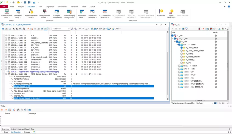Select the Analysis desktop tab at bottom
This screenshot has height=134, width=232.
(x=27, y=132)
